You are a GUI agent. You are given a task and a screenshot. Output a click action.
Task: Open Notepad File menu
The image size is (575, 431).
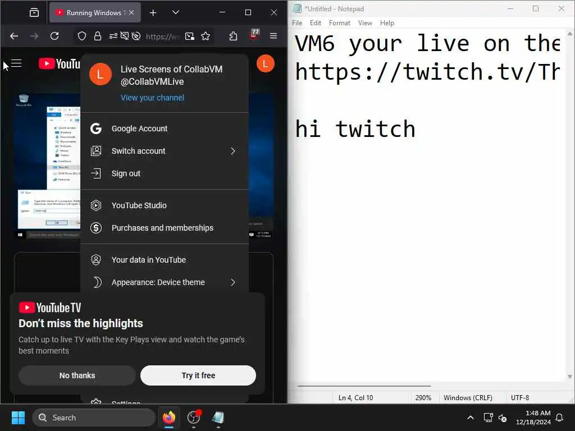(x=297, y=23)
